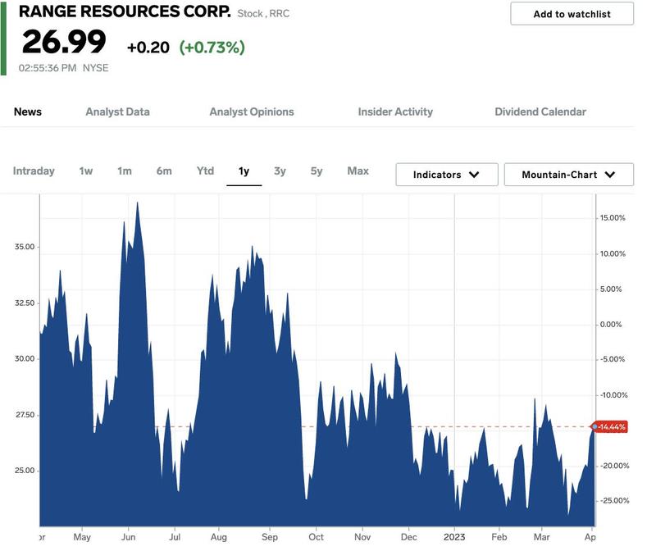Open the Analyst Opinions tab
Screen dimensions: 656x560
(252, 112)
